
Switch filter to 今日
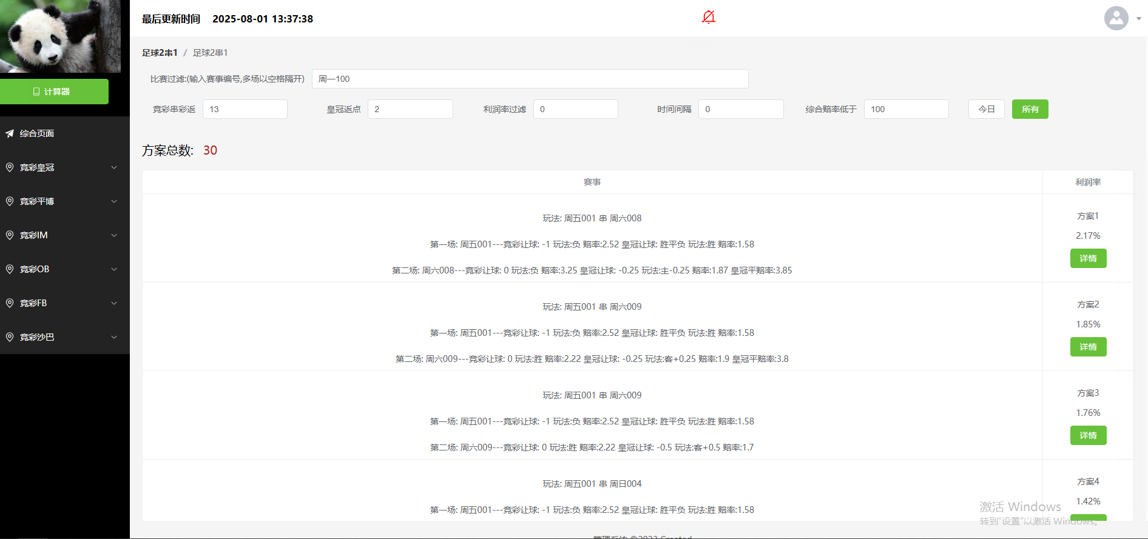tap(986, 109)
